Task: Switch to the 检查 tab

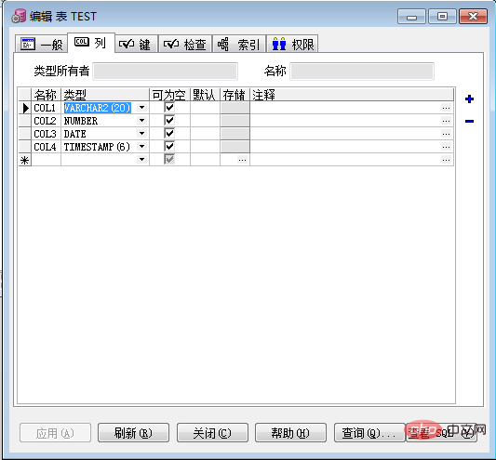Action: [x=185, y=44]
